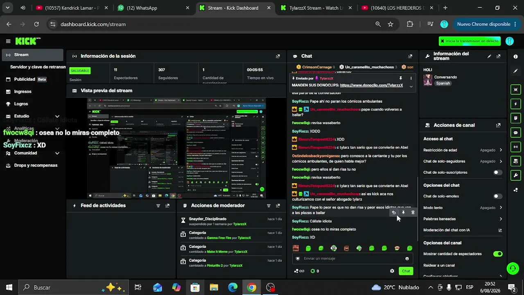Screen dimensions: 524x295
Task: Open Restricción de edad setting
Action: (x=463, y=150)
